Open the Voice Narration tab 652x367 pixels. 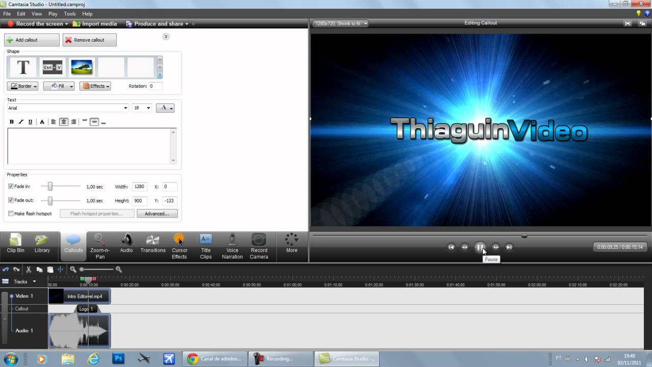[x=232, y=246]
